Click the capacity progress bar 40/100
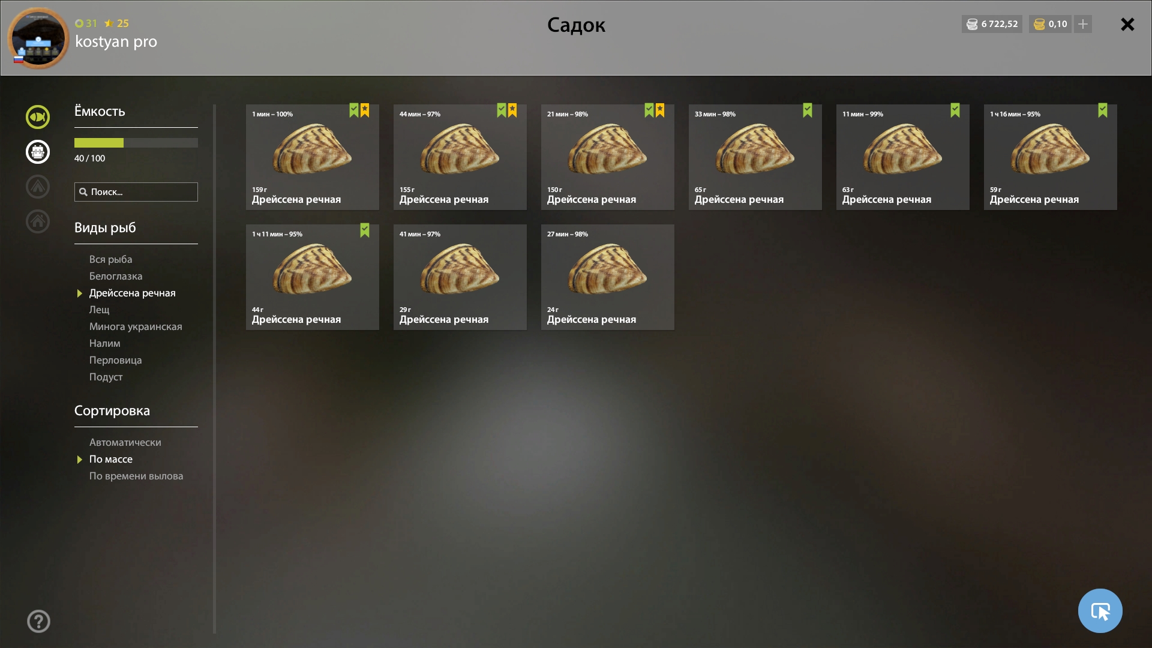 click(136, 143)
